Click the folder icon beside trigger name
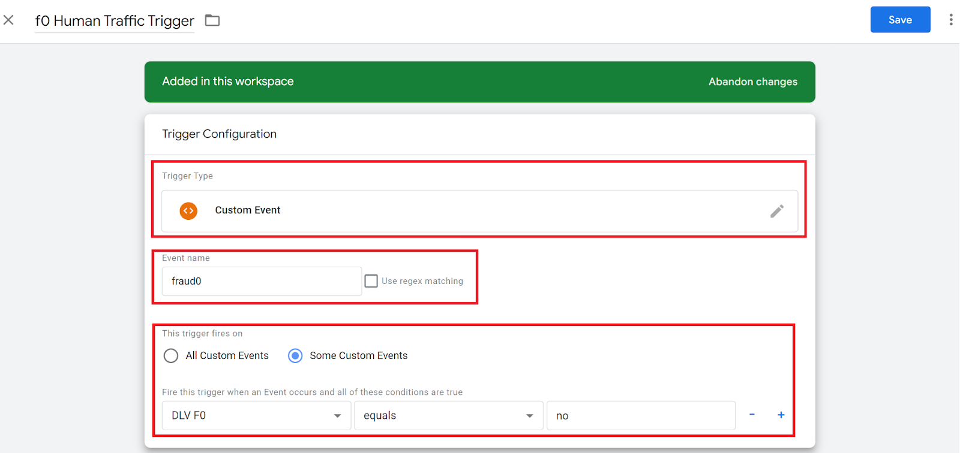 (x=212, y=20)
